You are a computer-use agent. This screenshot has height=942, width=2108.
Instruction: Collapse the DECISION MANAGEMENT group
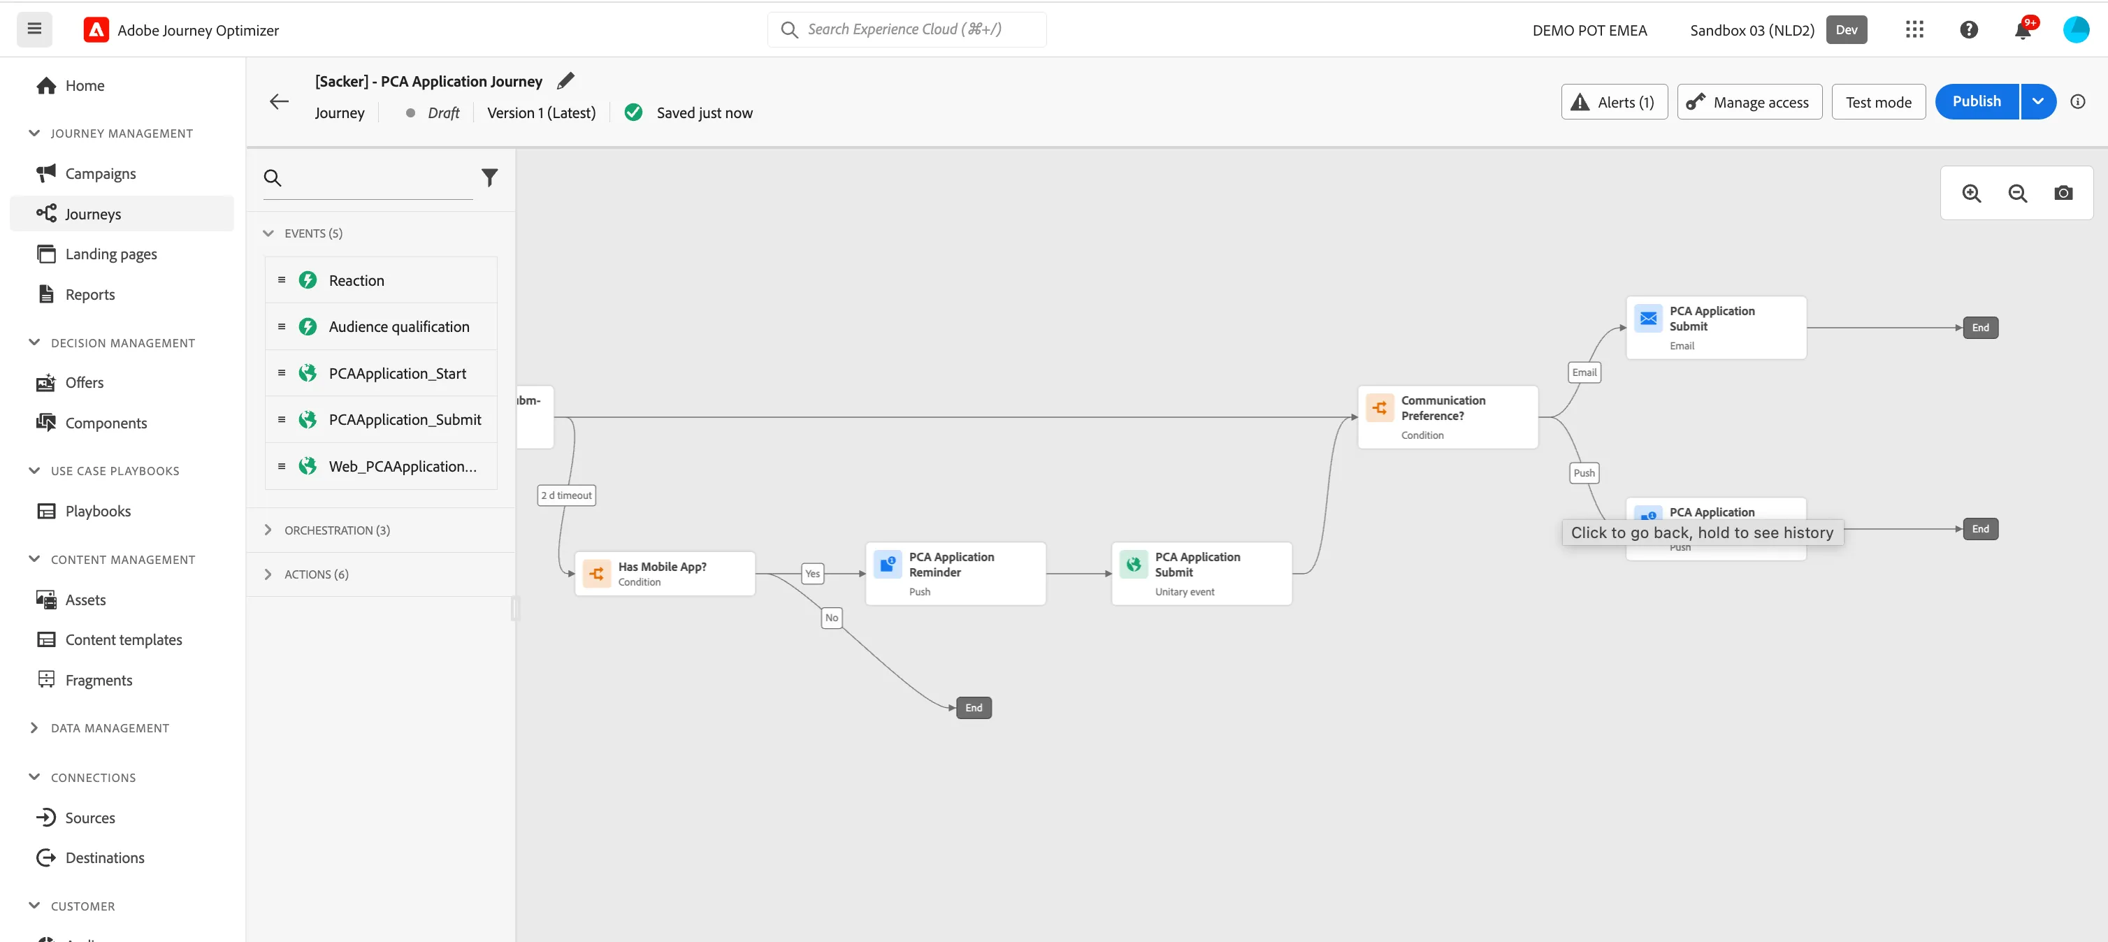pos(34,342)
